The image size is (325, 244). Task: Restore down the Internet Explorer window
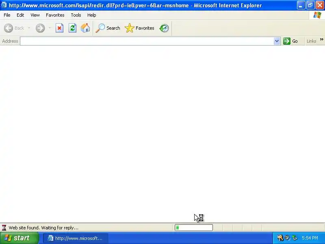point(310,5)
